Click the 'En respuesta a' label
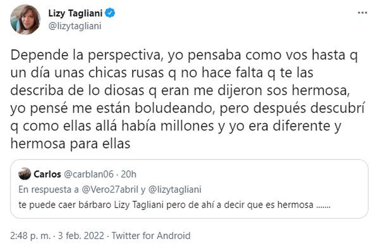 point(48,190)
